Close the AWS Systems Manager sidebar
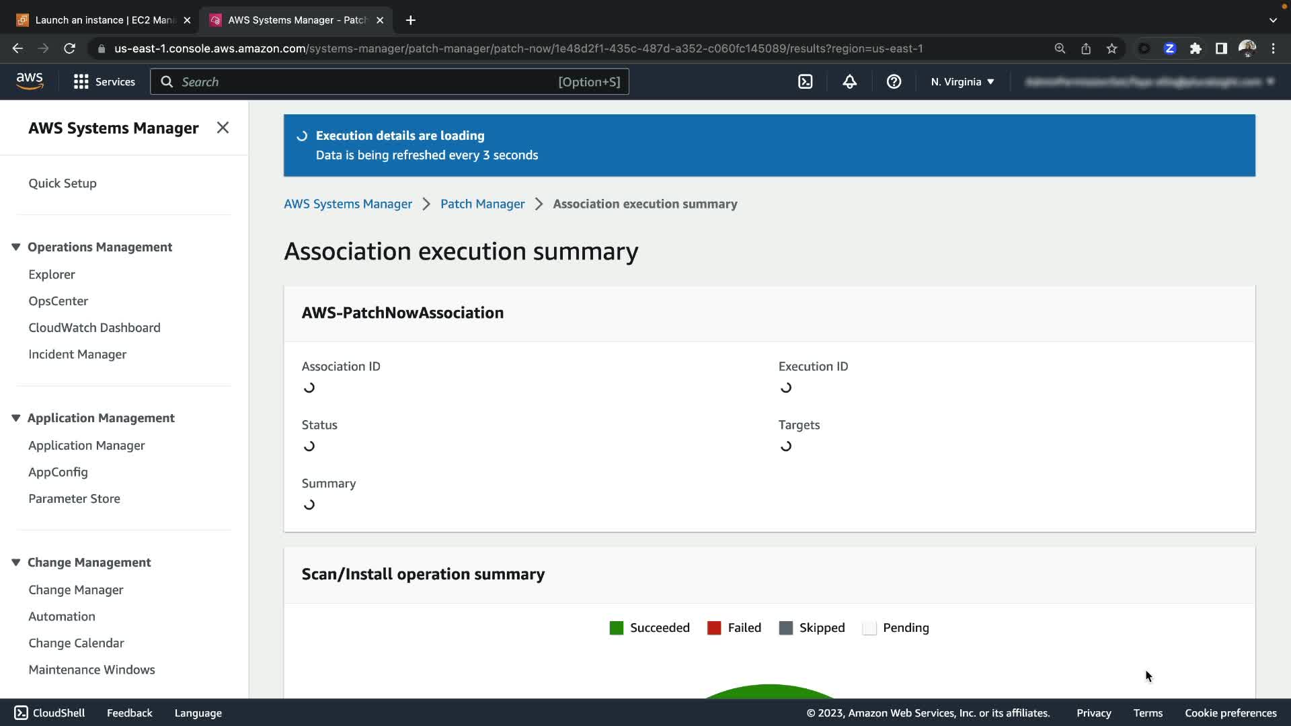The width and height of the screenshot is (1291, 726). pos(223,128)
